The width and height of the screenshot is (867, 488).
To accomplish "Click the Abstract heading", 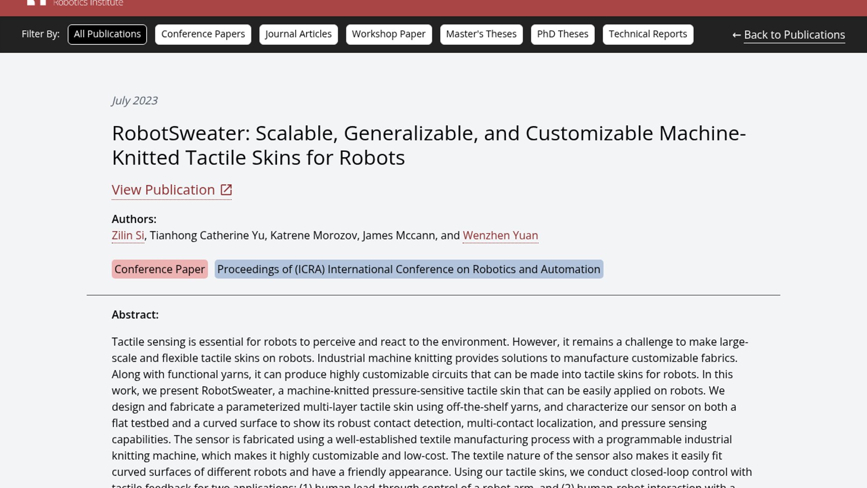I will pyautogui.click(x=135, y=315).
